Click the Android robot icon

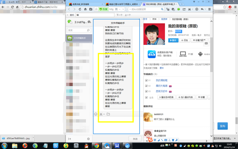[x=200, y=54]
